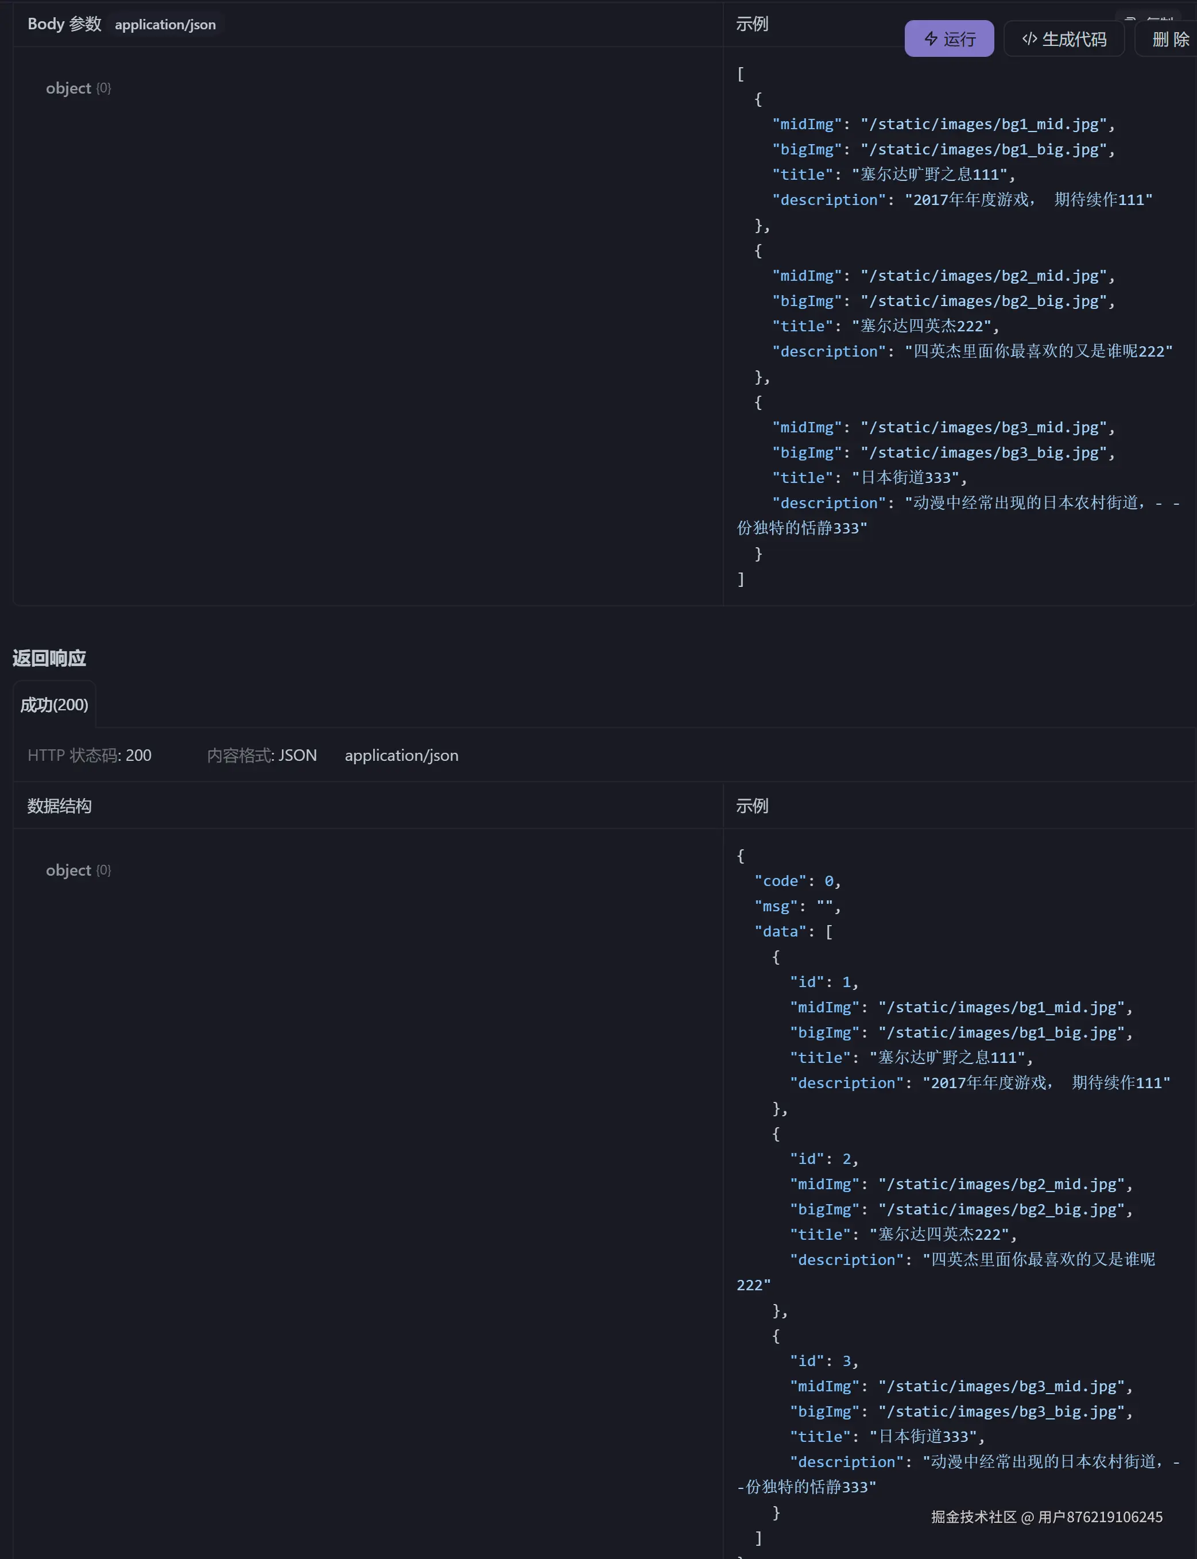The image size is (1197, 1559).
Task: Click the 生成代码 code brackets button
Action: pyautogui.click(x=1064, y=38)
